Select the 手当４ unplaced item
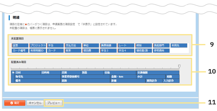 click(x=126, y=51)
